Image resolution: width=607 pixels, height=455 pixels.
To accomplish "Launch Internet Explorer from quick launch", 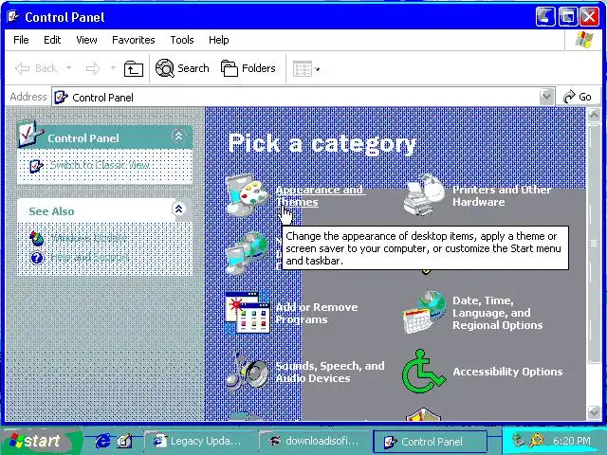I will [102, 441].
